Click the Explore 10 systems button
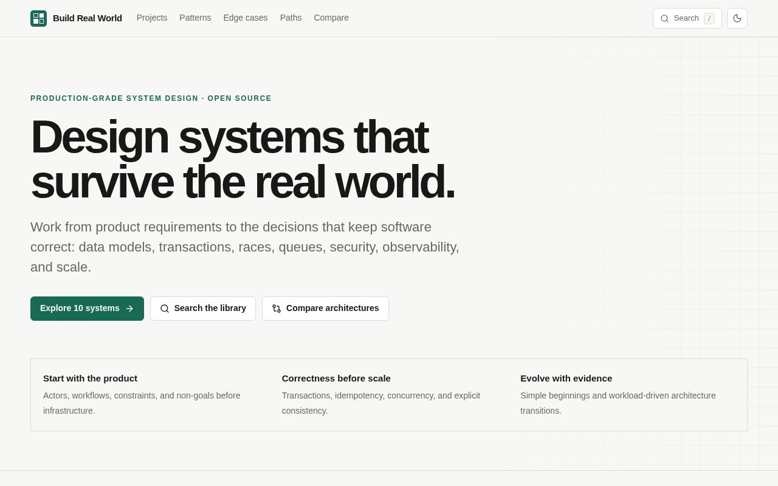The height and width of the screenshot is (486, 778). coord(87,309)
